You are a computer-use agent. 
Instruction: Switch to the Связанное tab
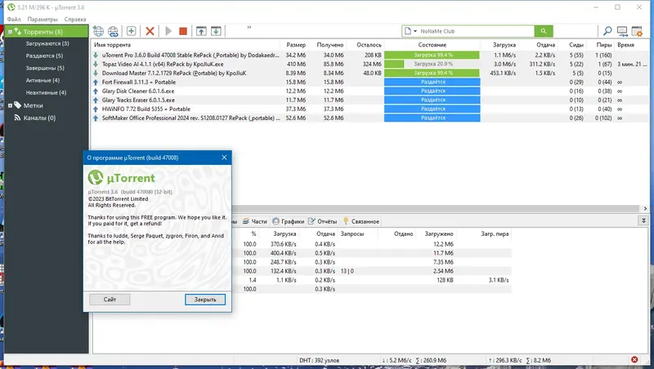click(x=361, y=221)
